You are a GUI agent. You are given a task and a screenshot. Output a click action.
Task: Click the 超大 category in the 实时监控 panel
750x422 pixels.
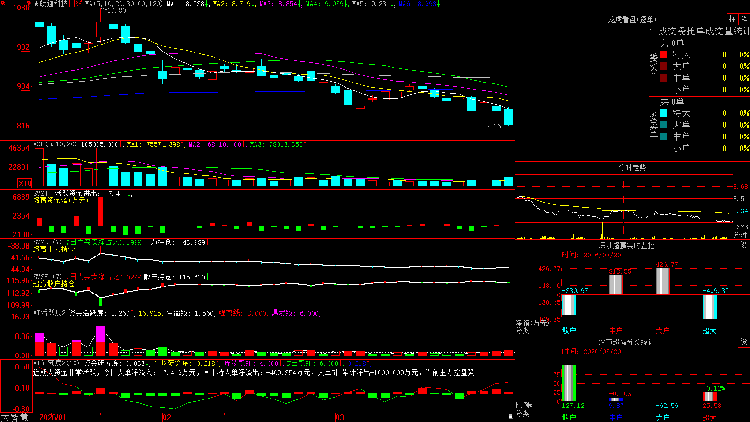point(710,331)
